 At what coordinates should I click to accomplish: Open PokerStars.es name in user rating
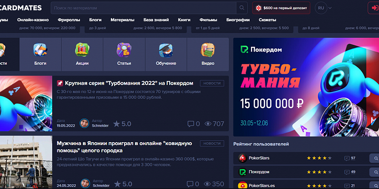(x=262, y=186)
